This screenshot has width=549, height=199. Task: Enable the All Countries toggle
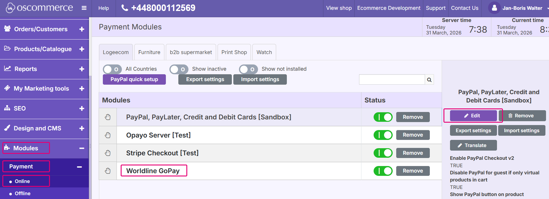112,69
